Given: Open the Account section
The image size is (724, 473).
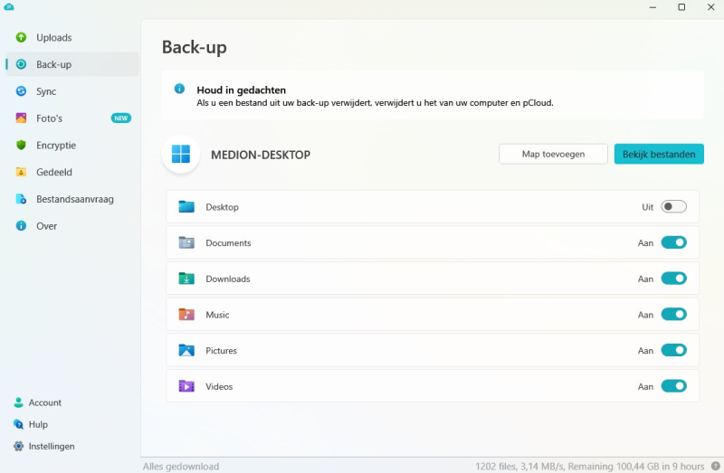Looking at the screenshot, I should click(x=44, y=402).
